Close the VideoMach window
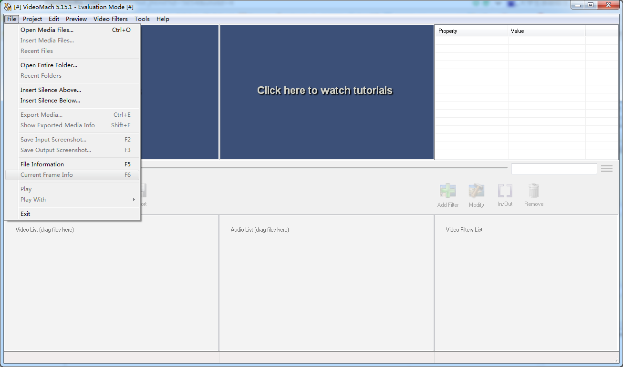 [x=608, y=5]
